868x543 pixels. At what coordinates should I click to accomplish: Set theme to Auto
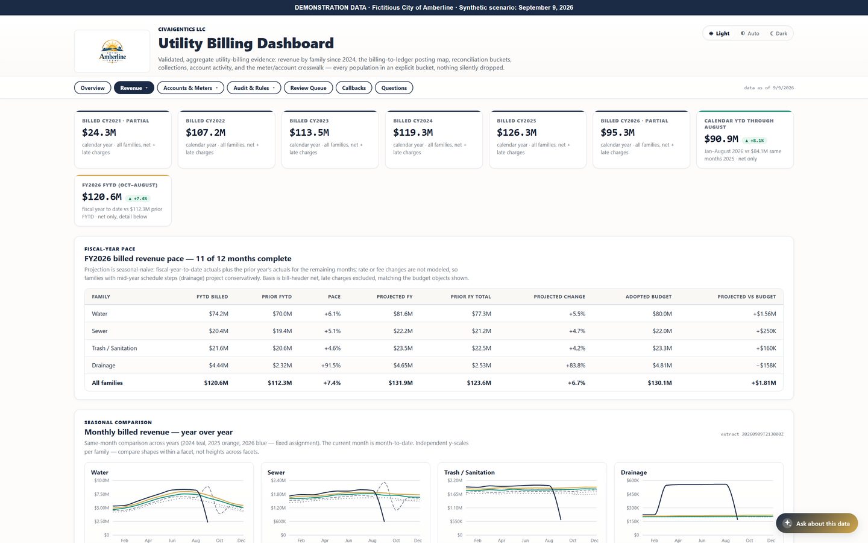click(750, 34)
